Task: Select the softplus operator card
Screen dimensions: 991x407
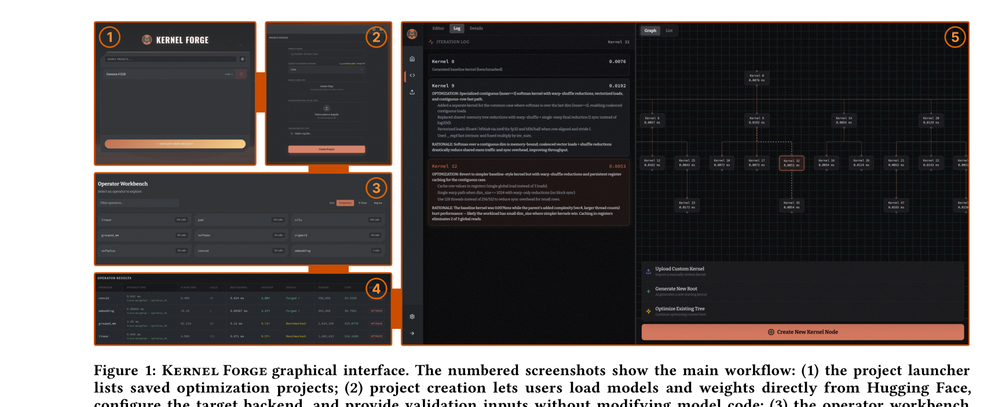Action: (144, 251)
